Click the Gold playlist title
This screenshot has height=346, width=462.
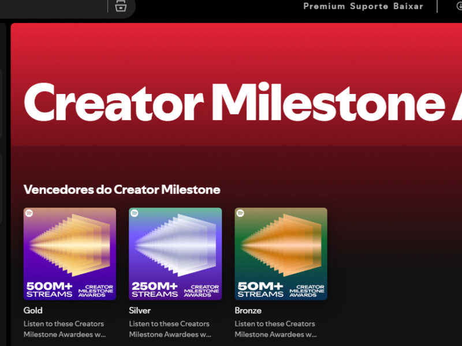point(33,310)
